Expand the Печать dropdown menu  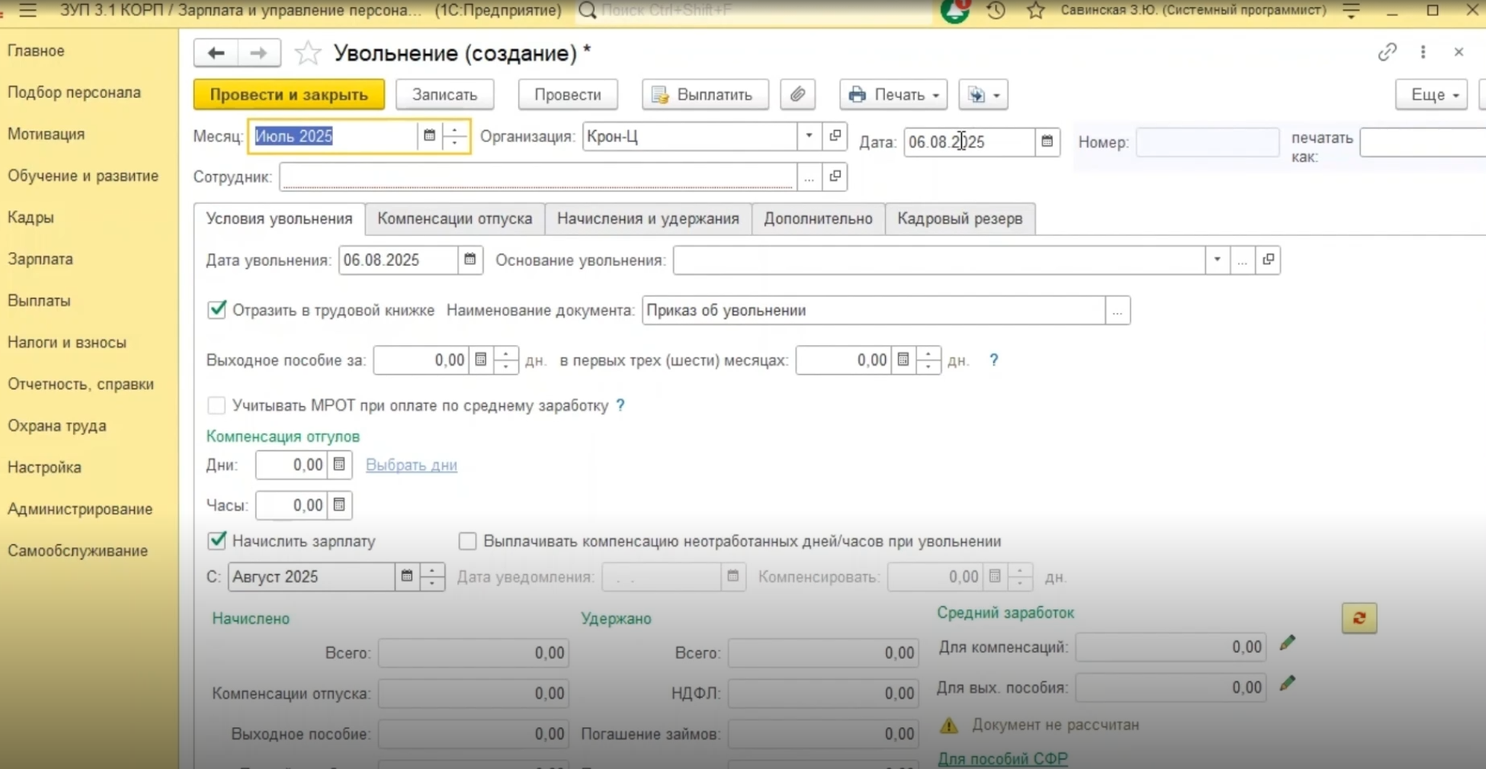[893, 95]
